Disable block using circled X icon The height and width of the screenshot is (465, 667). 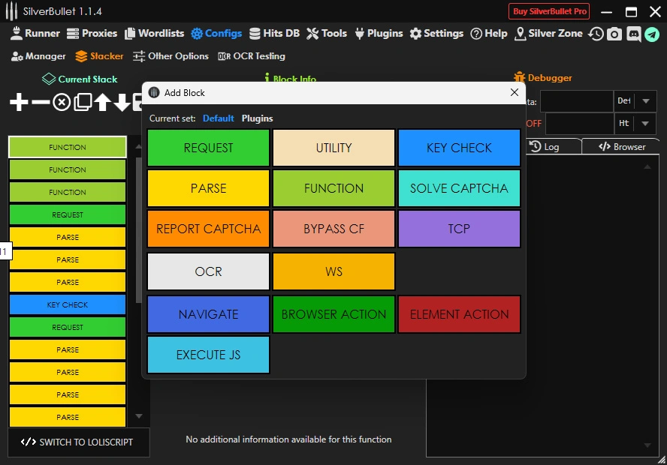pyautogui.click(x=62, y=102)
